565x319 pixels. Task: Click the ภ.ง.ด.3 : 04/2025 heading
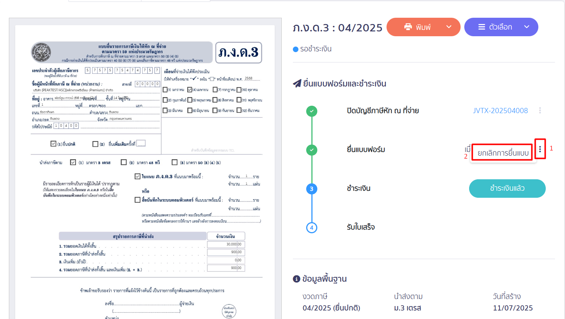pos(338,28)
